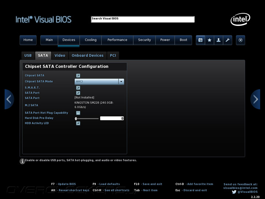The image size is (265, 199).
Task: Switch to the PCI tab
Action: coord(113,56)
